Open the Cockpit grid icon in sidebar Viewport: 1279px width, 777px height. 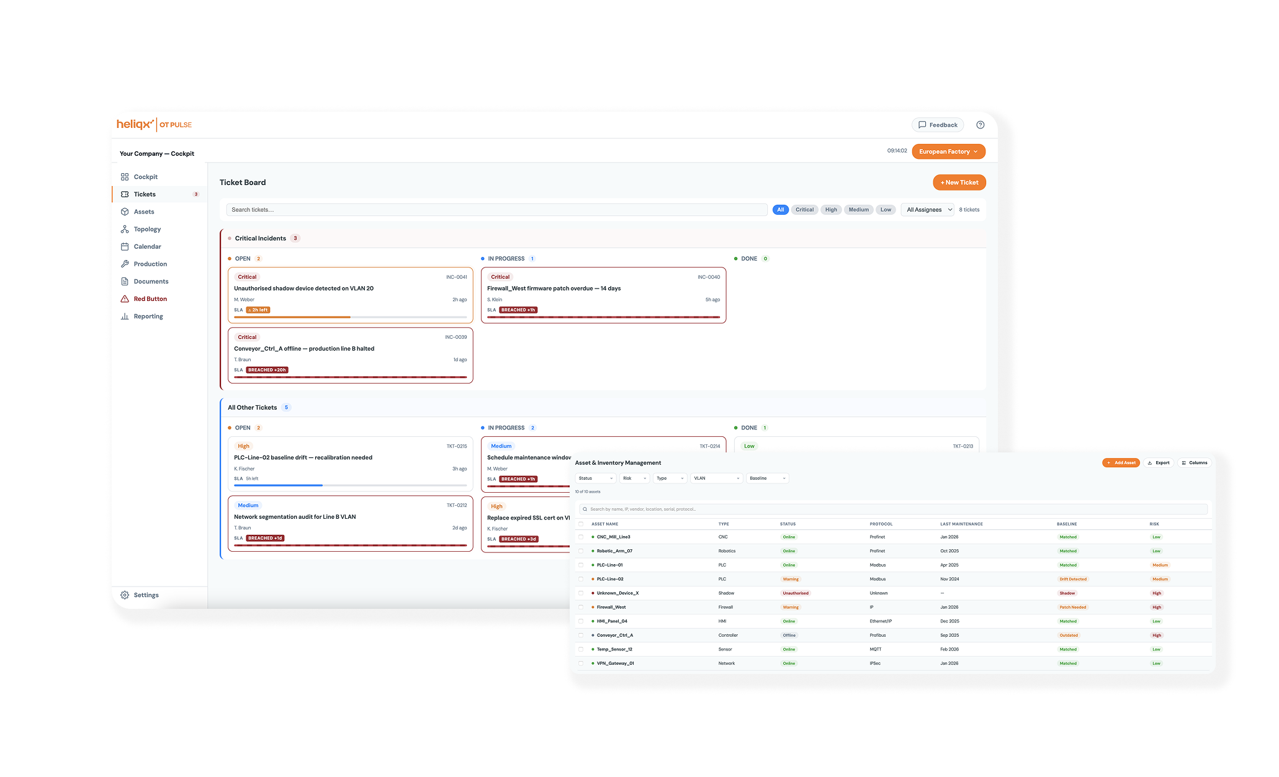tap(125, 177)
